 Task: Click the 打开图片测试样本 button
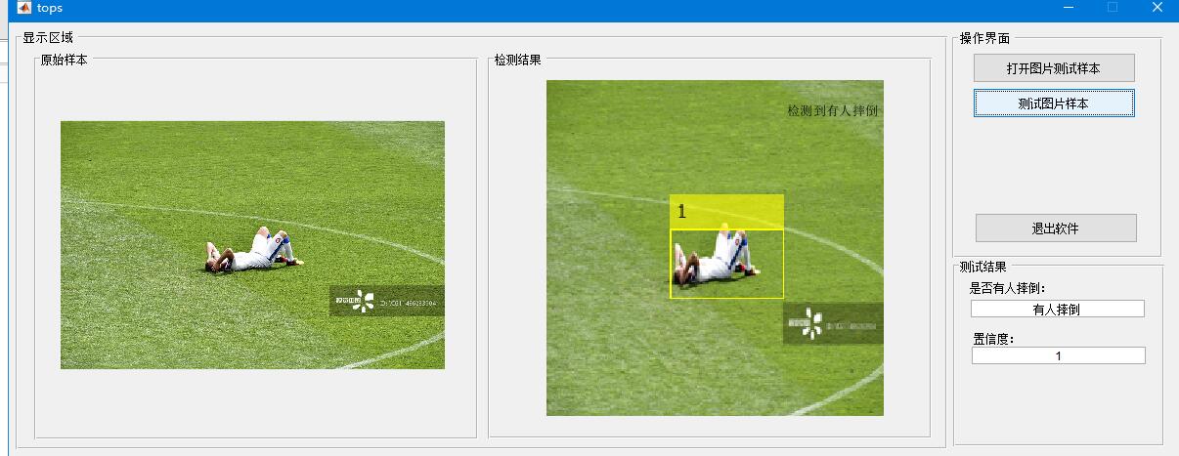pos(1054,68)
